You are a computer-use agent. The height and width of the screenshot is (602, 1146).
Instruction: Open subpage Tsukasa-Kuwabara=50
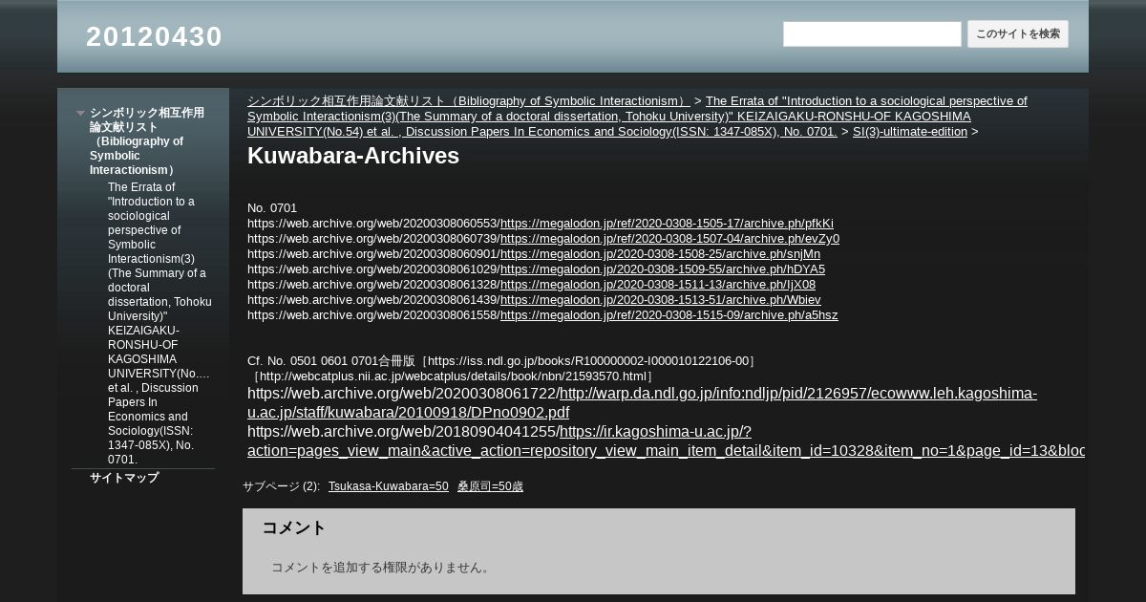point(388,486)
